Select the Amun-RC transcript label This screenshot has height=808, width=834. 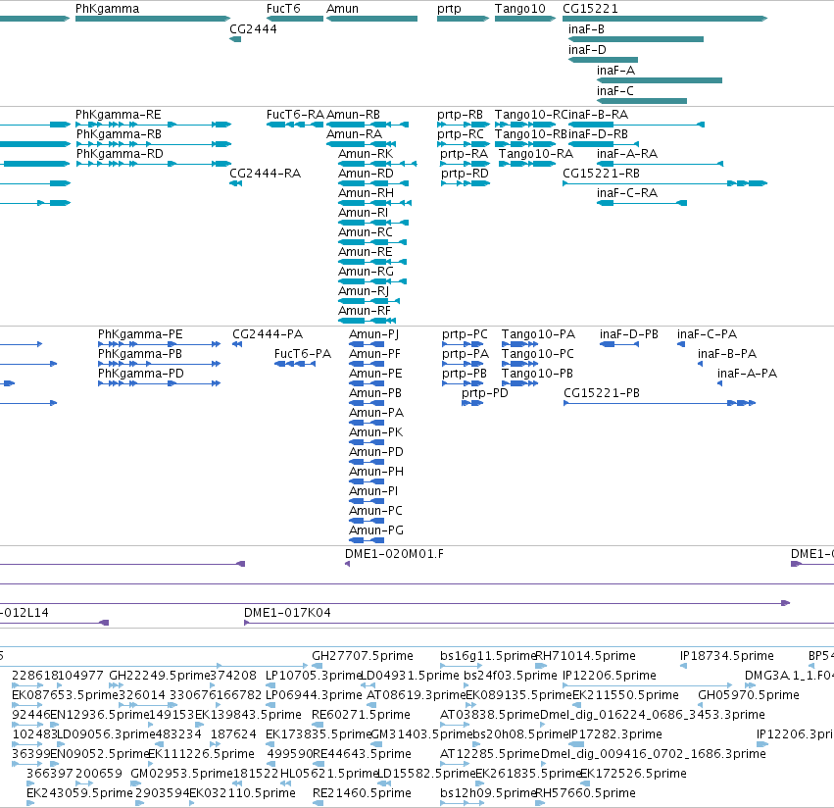pos(366,232)
